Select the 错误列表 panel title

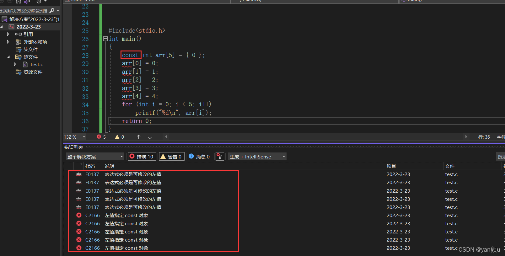(x=74, y=147)
